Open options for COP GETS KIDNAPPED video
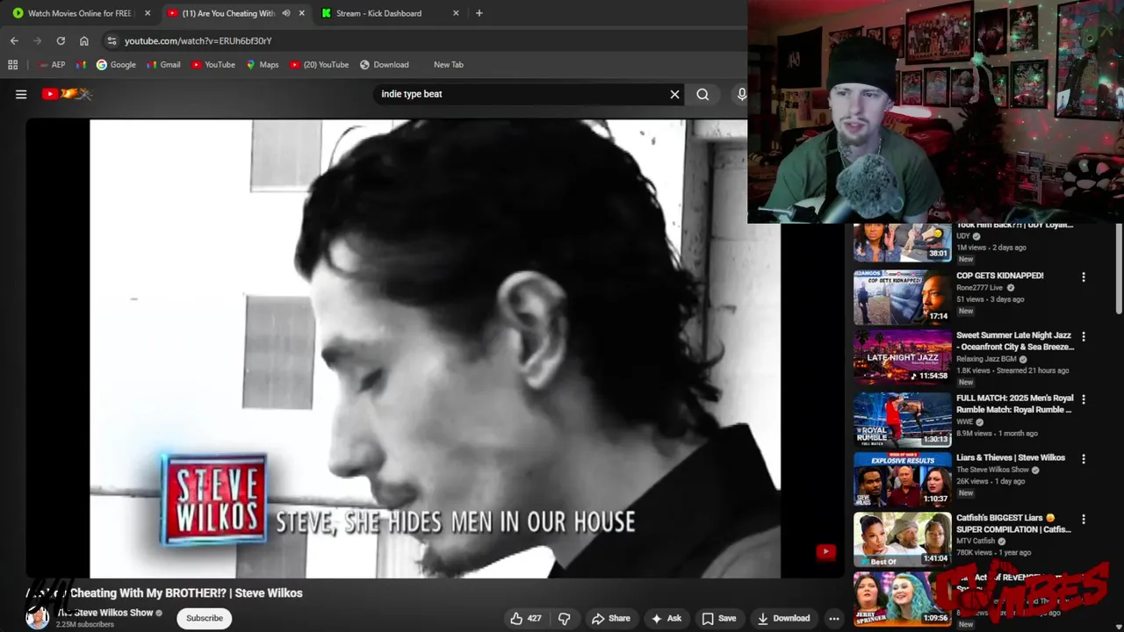The width and height of the screenshot is (1124, 632). tap(1084, 276)
